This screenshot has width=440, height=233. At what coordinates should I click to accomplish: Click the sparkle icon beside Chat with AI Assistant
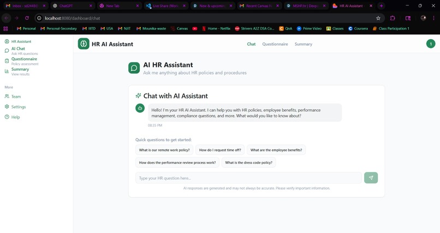(138, 96)
